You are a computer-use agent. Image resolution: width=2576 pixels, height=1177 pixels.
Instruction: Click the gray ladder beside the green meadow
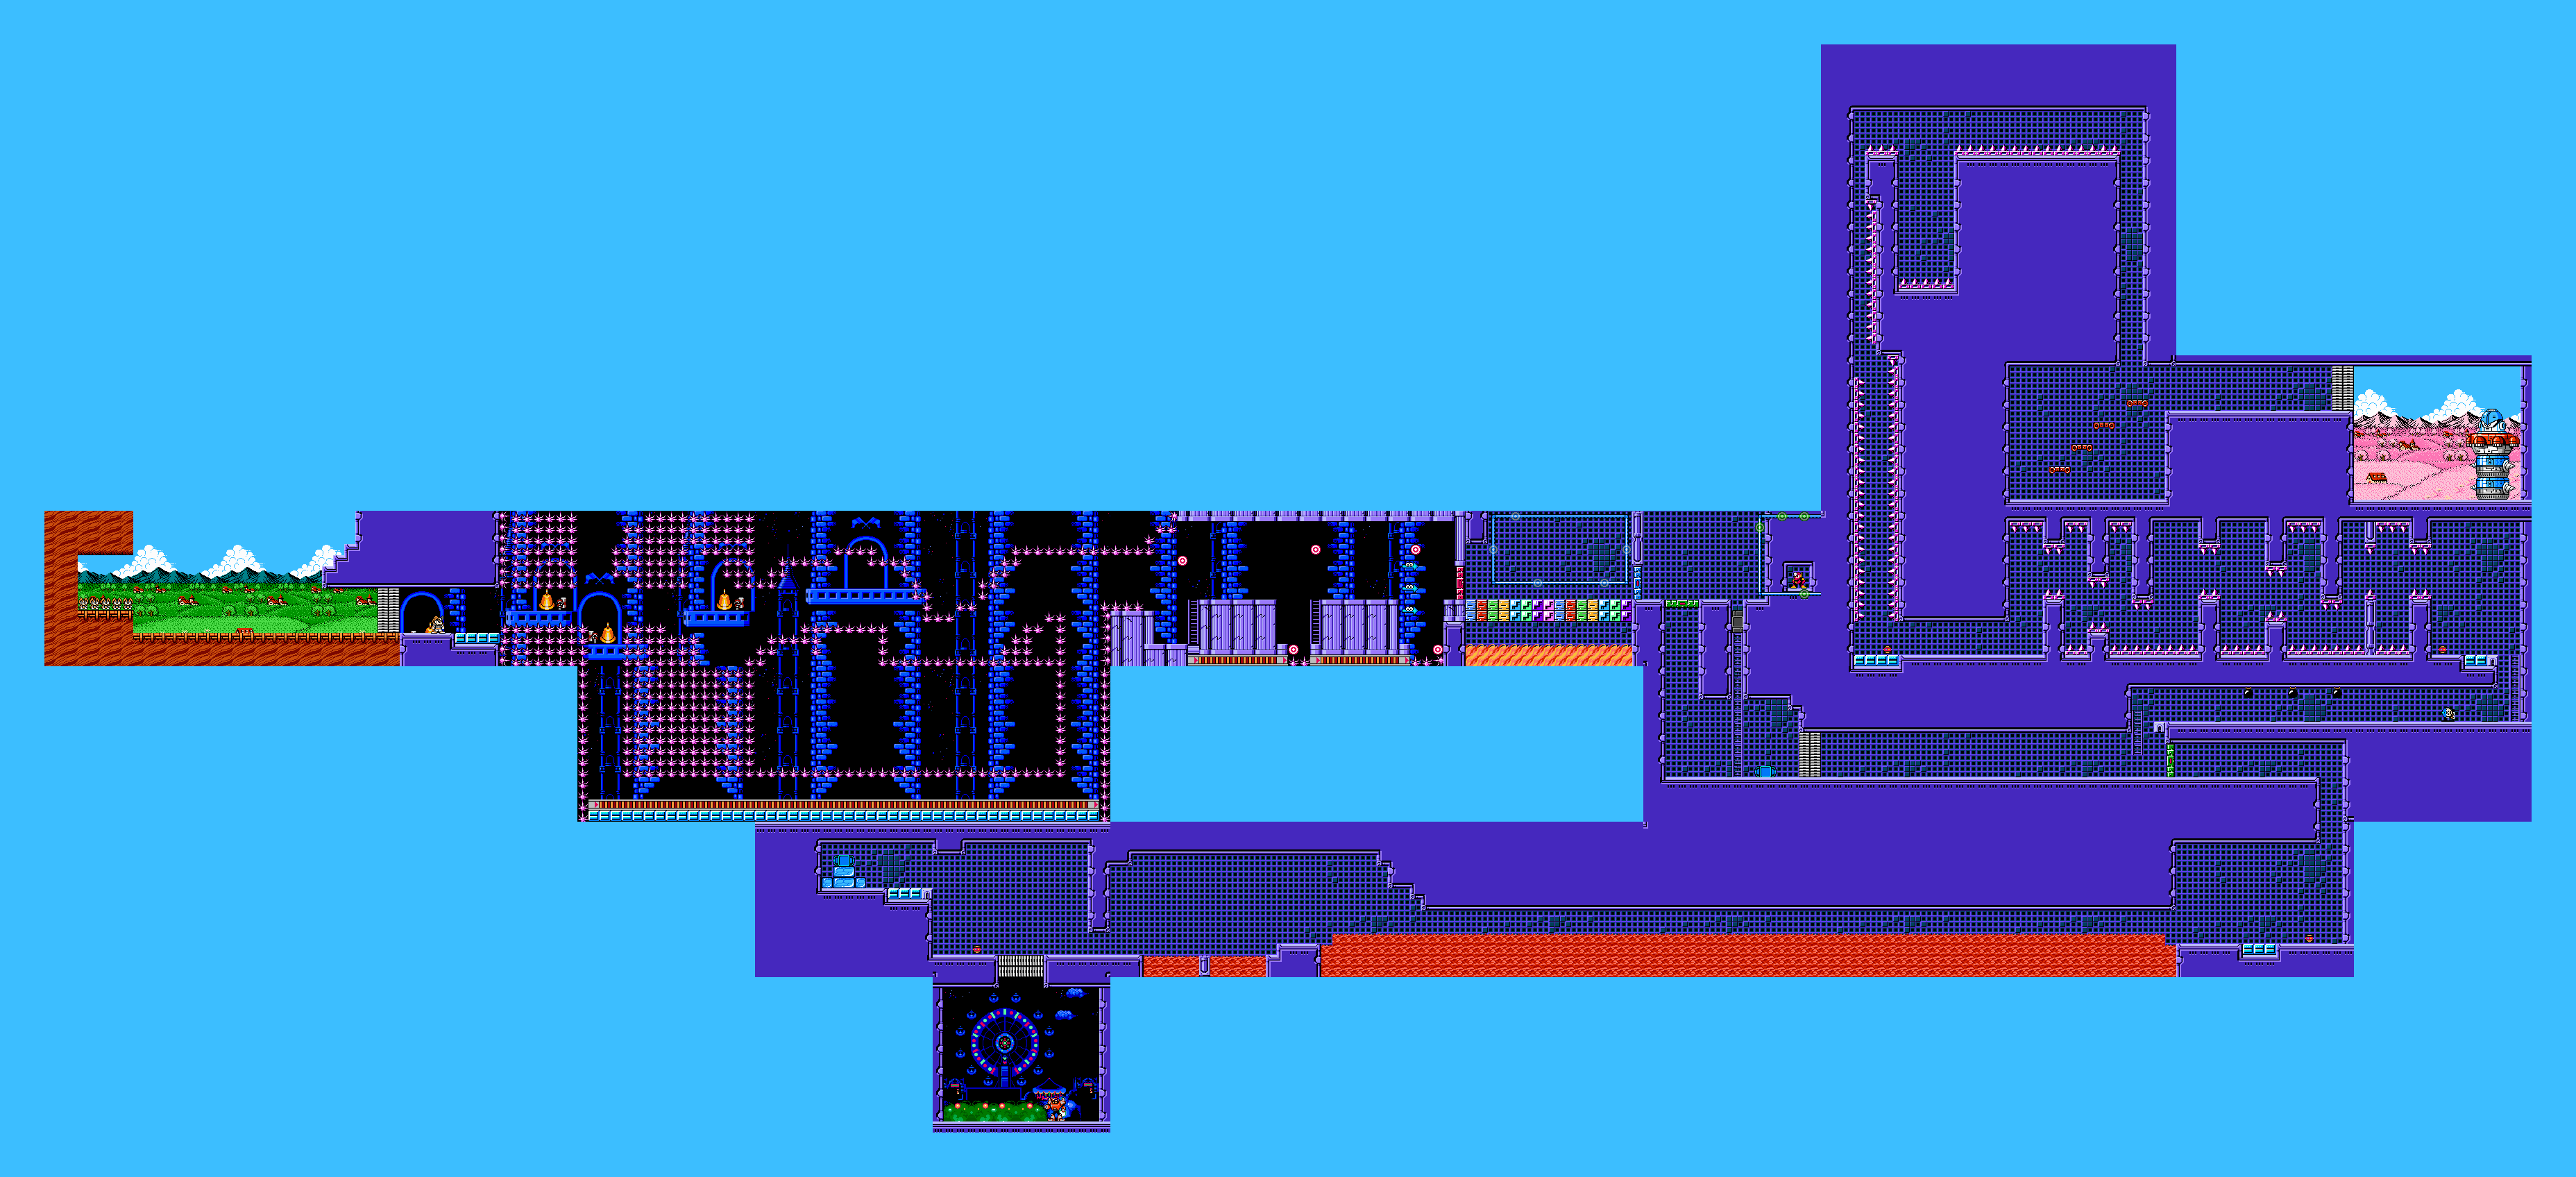pos(388,609)
